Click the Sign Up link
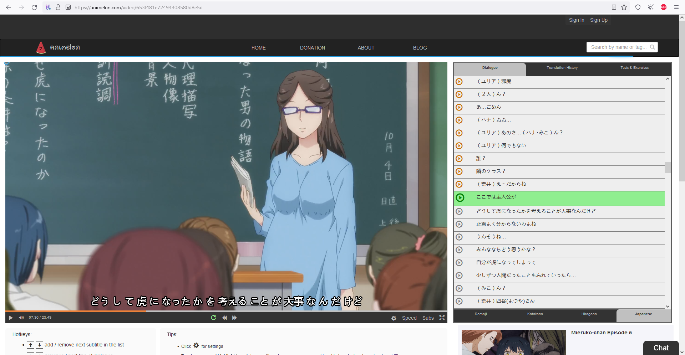685x355 pixels. pos(599,20)
